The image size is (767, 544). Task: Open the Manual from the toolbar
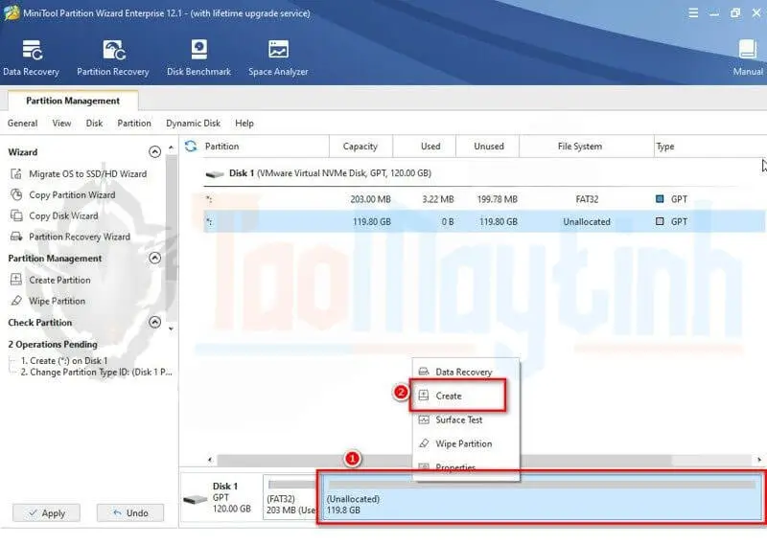(748, 57)
